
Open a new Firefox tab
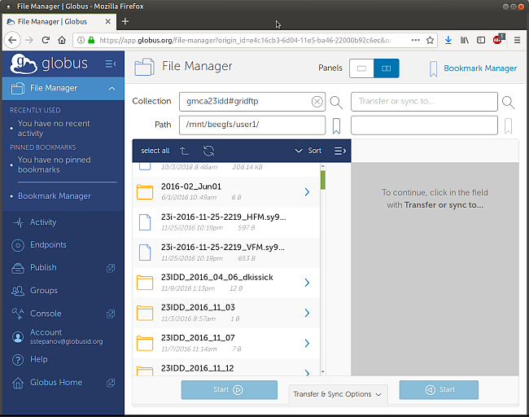point(125,22)
